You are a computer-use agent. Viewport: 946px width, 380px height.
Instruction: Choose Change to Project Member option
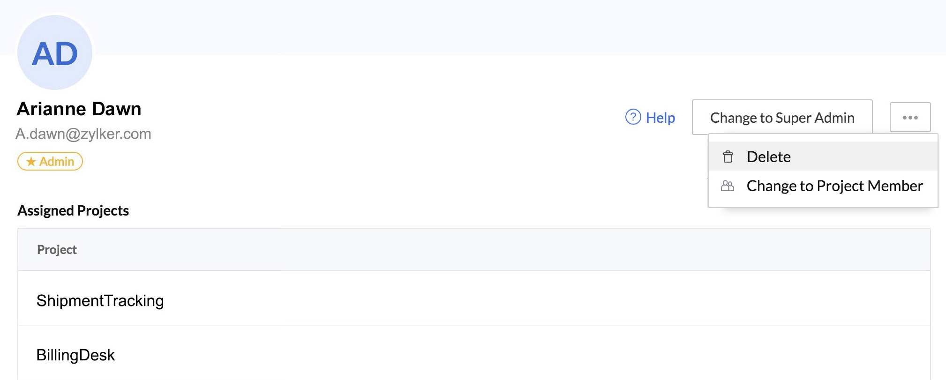[834, 186]
